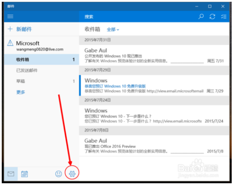Enter selection mode via checklist icon
The height and width of the screenshot is (185, 233).
pyautogui.click(x=223, y=17)
